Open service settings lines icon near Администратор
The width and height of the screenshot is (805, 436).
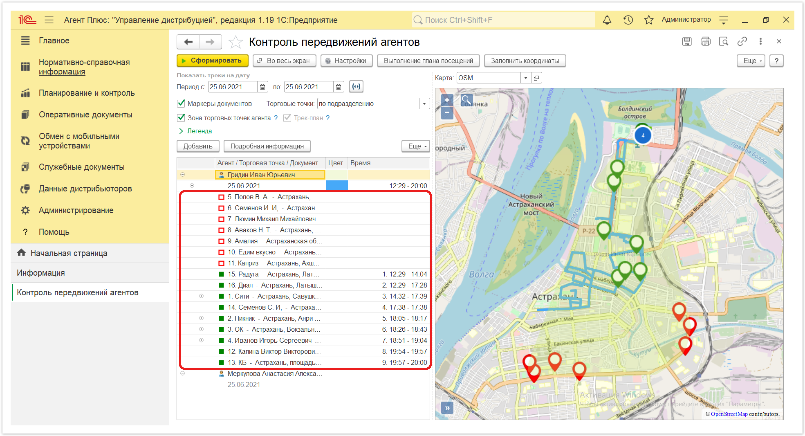click(x=724, y=20)
